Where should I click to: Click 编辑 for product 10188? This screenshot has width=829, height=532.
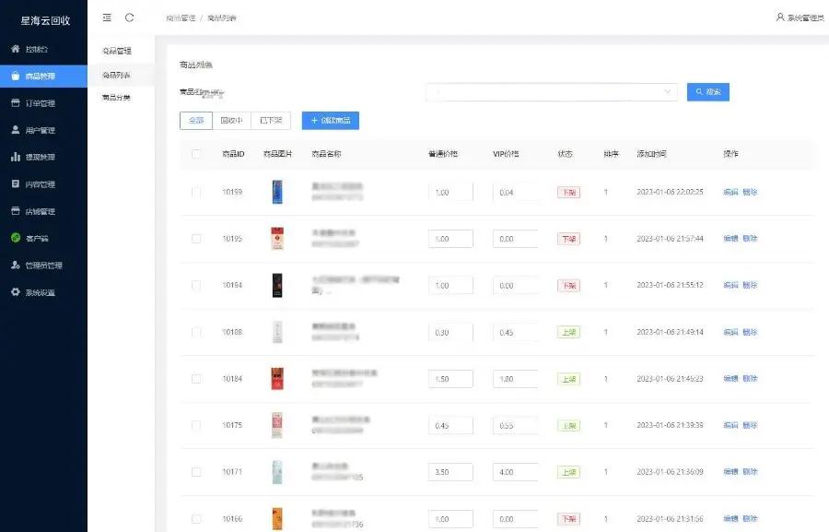(730, 332)
